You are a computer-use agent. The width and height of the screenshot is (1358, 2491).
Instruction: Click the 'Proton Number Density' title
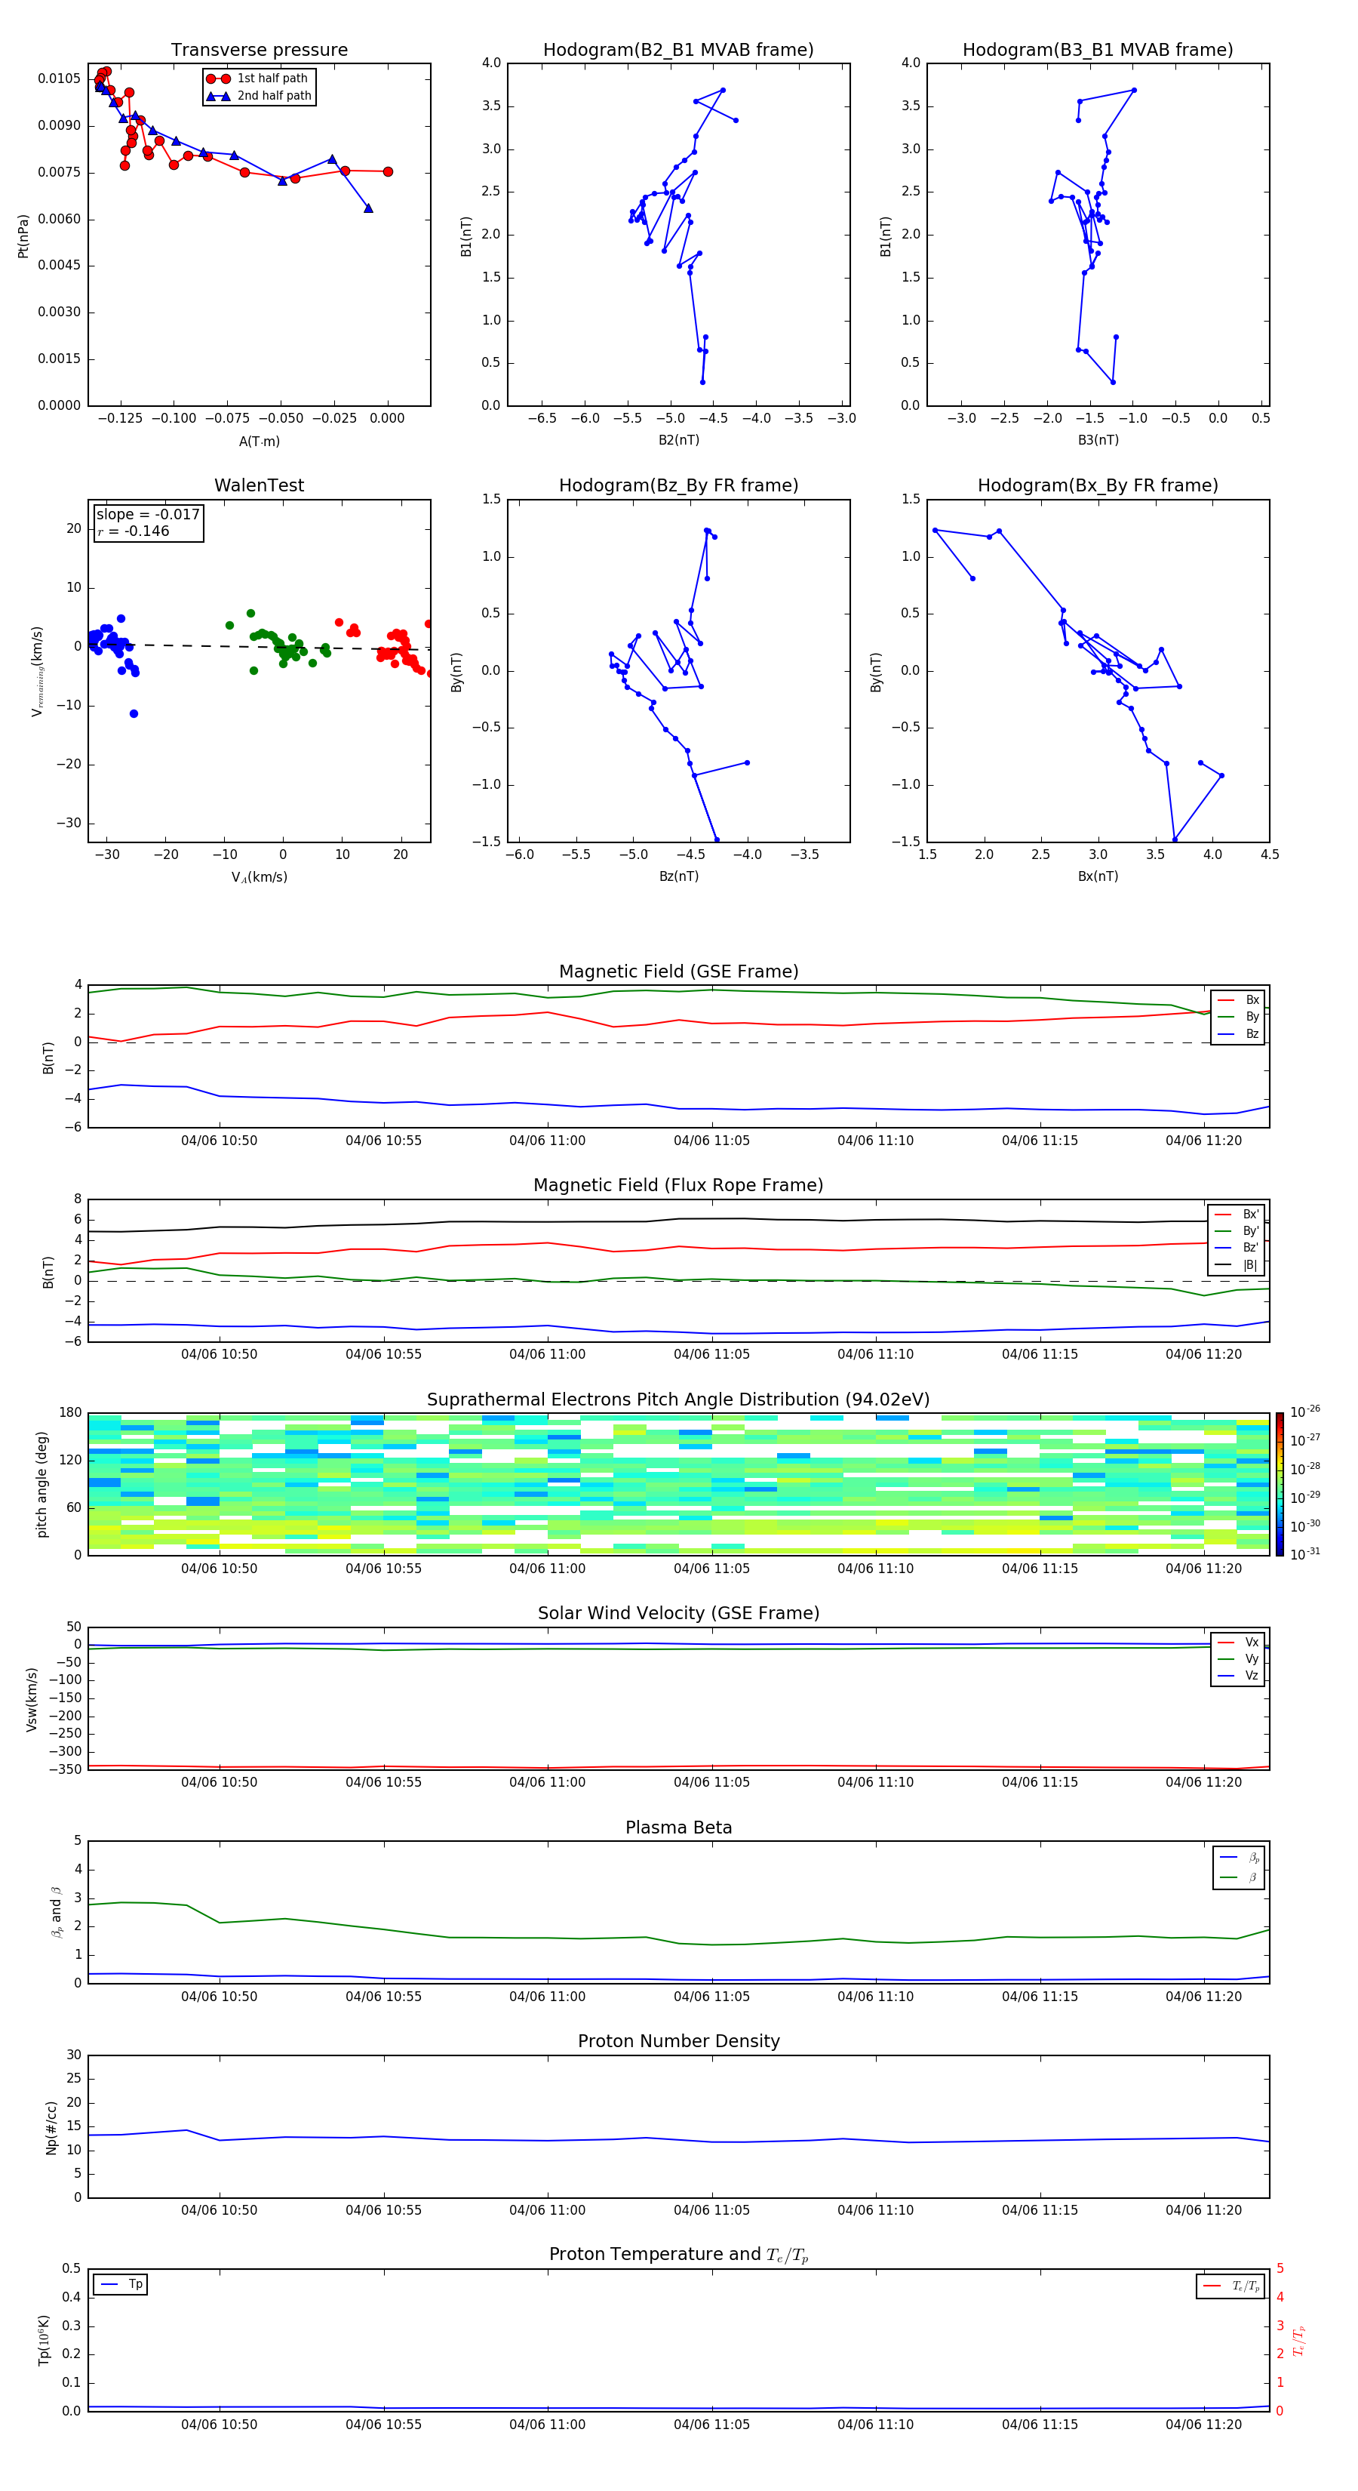[x=678, y=2041]
